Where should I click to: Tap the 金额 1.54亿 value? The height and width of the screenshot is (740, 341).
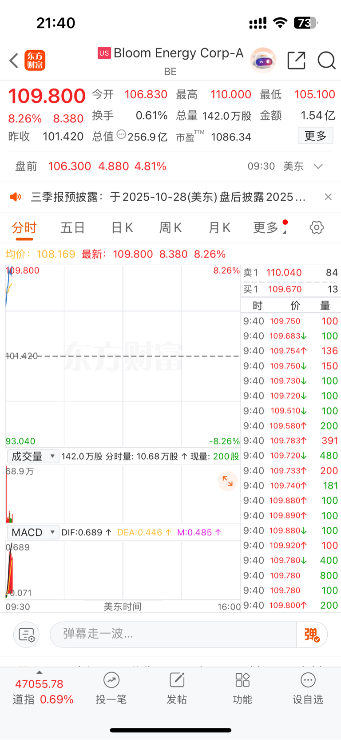pos(317,116)
